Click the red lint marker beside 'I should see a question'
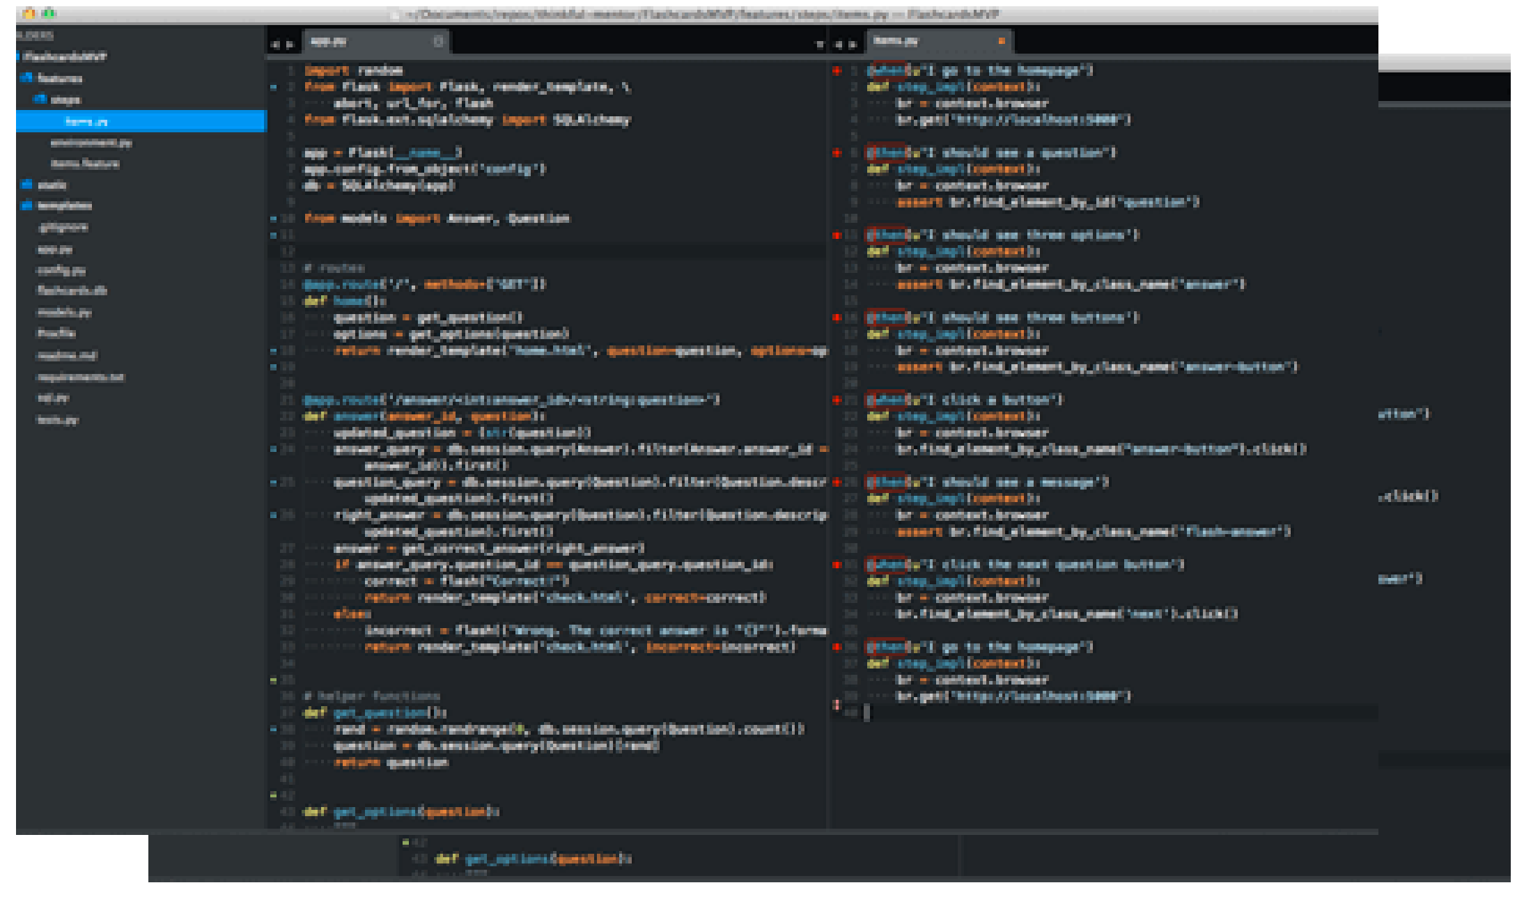This screenshot has width=1524, height=899. [x=837, y=153]
